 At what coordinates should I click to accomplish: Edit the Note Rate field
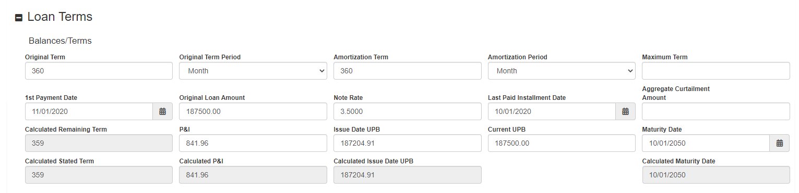click(408, 111)
